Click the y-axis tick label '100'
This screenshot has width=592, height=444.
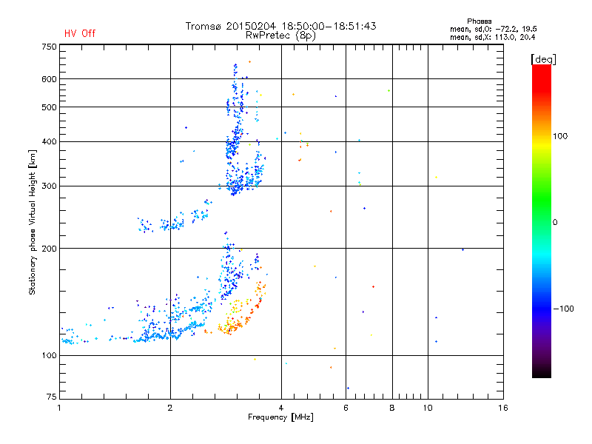click(49, 355)
